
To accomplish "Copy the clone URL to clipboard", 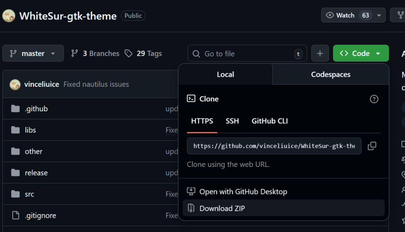I will [372, 146].
